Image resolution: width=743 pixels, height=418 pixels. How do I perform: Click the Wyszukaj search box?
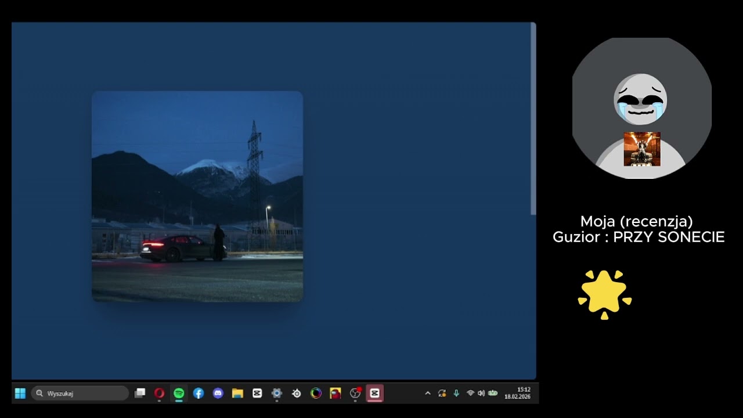click(80, 394)
